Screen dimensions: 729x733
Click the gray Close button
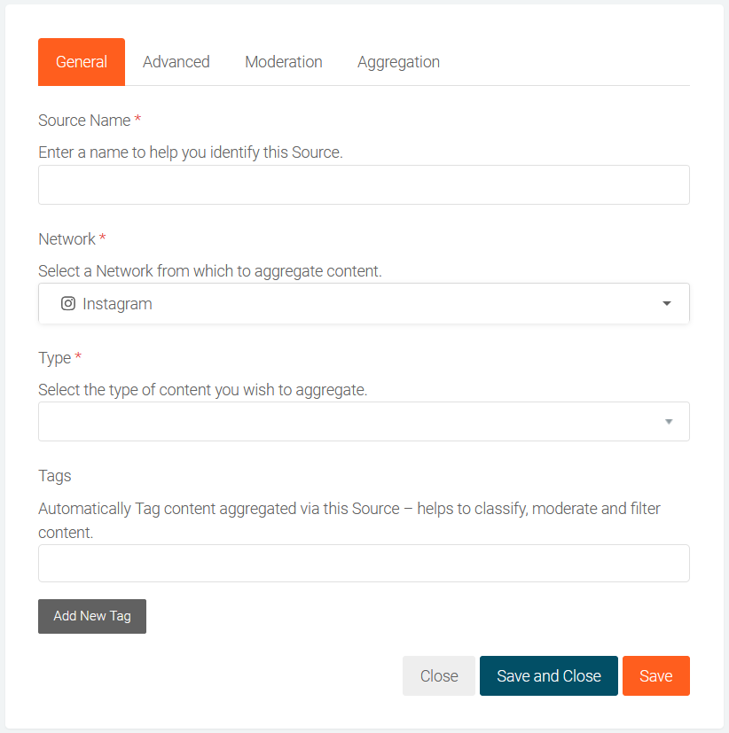(x=439, y=676)
